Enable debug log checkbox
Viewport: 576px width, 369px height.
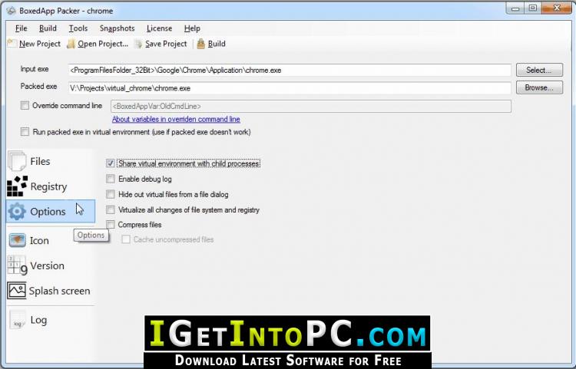pos(110,179)
